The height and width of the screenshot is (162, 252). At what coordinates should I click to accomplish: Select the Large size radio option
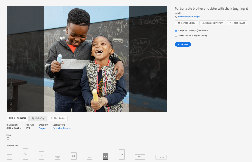click(176, 31)
